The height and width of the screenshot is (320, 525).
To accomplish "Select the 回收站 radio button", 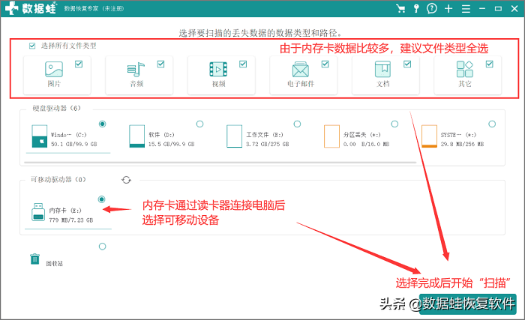I will (x=102, y=247).
